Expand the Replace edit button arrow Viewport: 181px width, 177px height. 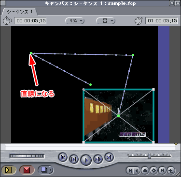51,170
